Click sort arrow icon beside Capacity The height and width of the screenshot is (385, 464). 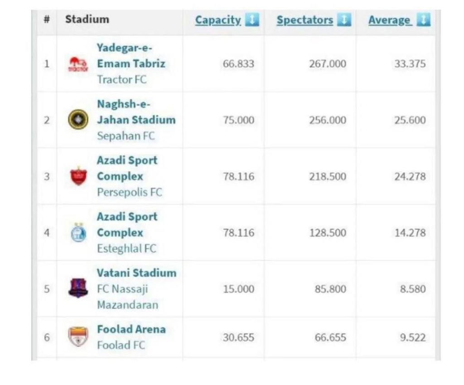[252, 20]
